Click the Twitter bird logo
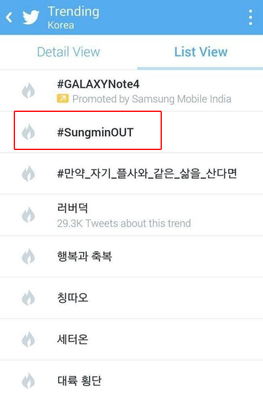The height and width of the screenshot is (394, 263). (31, 17)
